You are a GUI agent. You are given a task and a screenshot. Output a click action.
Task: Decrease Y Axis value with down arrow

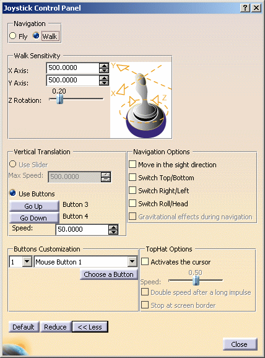104,83
